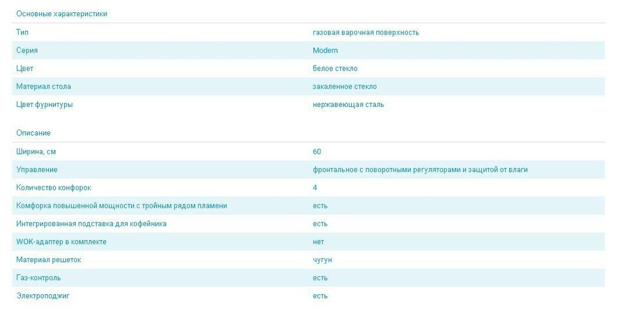Click the 'Основные характеристики' section heading
This screenshot has height=314, width=642.
62,14
